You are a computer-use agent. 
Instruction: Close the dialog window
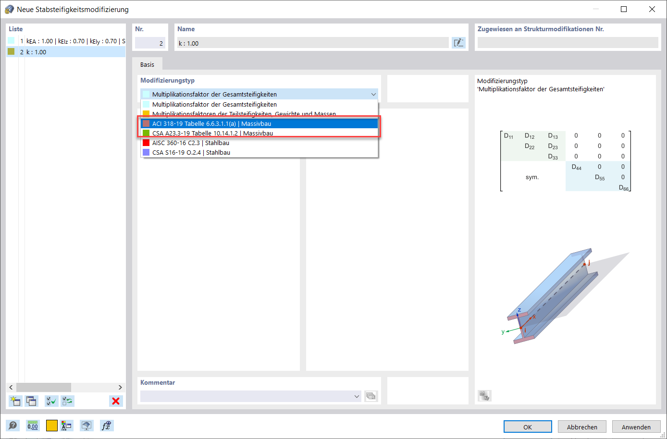point(652,9)
